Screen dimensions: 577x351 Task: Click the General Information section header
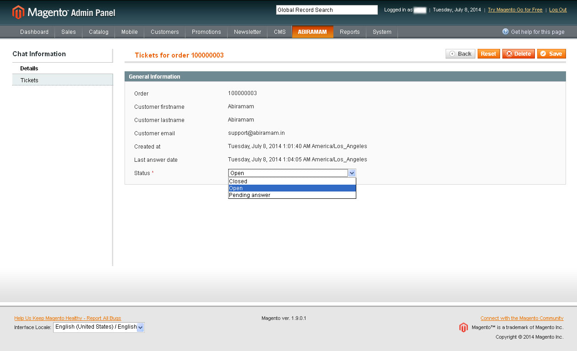[345, 76]
